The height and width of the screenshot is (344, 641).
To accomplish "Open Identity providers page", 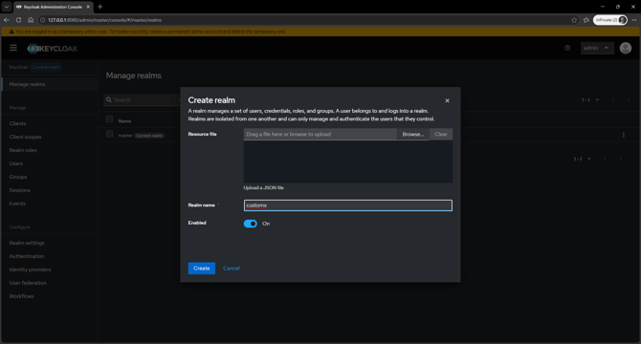I will coord(30,269).
